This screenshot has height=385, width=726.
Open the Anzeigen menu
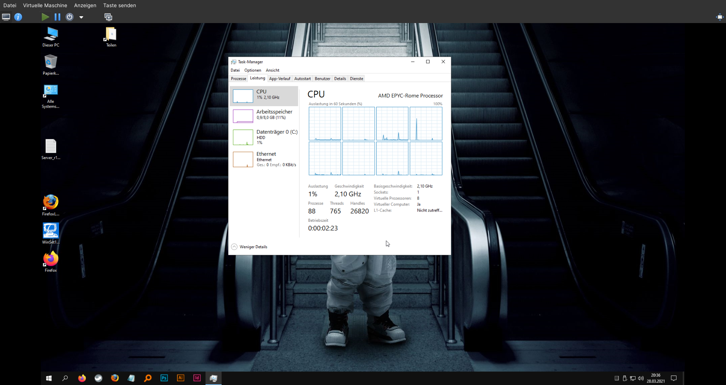point(85,5)
